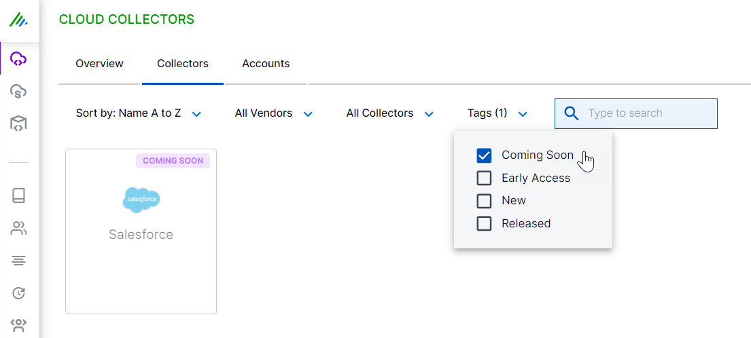The image size is (751, 338).
Task: Enable the New tag checkbox
Action: click(x=484, y=201)
